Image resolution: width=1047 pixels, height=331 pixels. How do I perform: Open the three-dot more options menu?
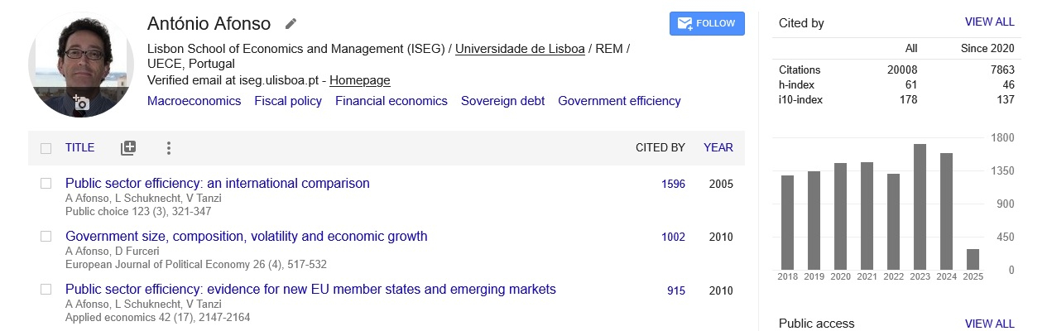[x=168, y=148]
